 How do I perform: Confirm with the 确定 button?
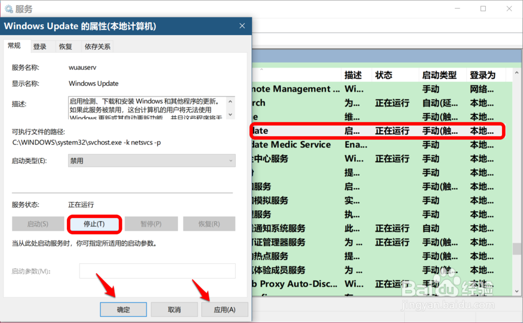(123, 309)
